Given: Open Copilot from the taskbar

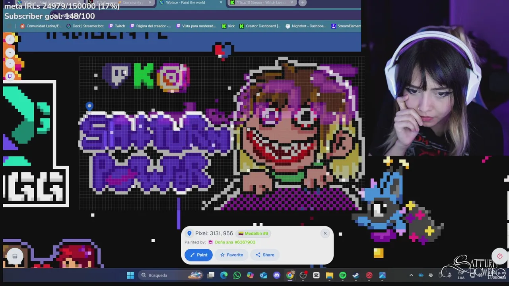Looking at the screenshot, I should click(x=250, y=275).
